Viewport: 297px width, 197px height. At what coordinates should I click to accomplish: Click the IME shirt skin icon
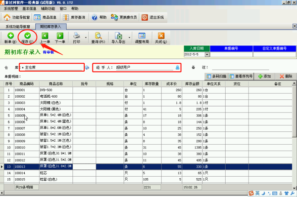point(287,193)
